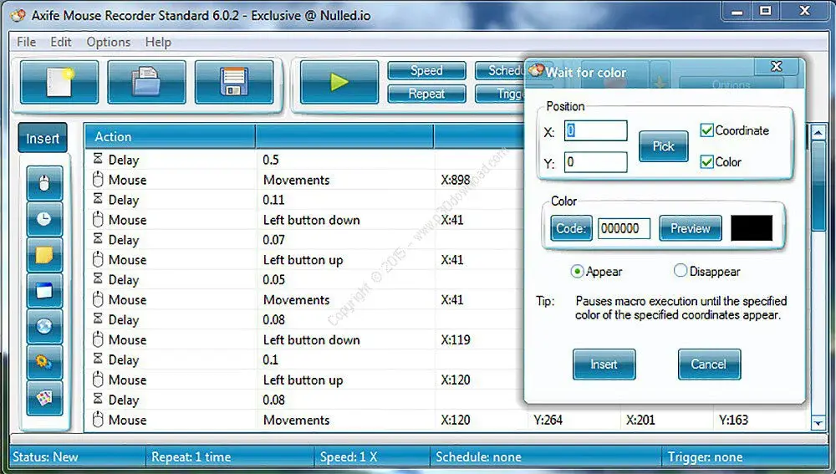Insert command using gear icon in sidebar

pyautogui.click(x=44, y=362)
